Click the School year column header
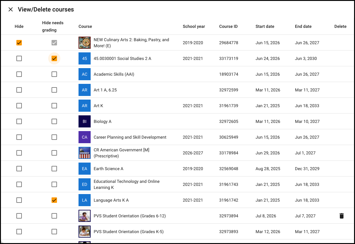 point(194,26)
